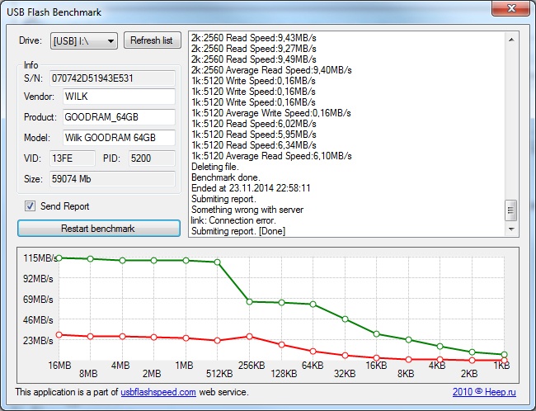Viewport: 536px width, 411px height.
Task: Click the red write-speed point at 256KB
Action: (x=249, y=336)
